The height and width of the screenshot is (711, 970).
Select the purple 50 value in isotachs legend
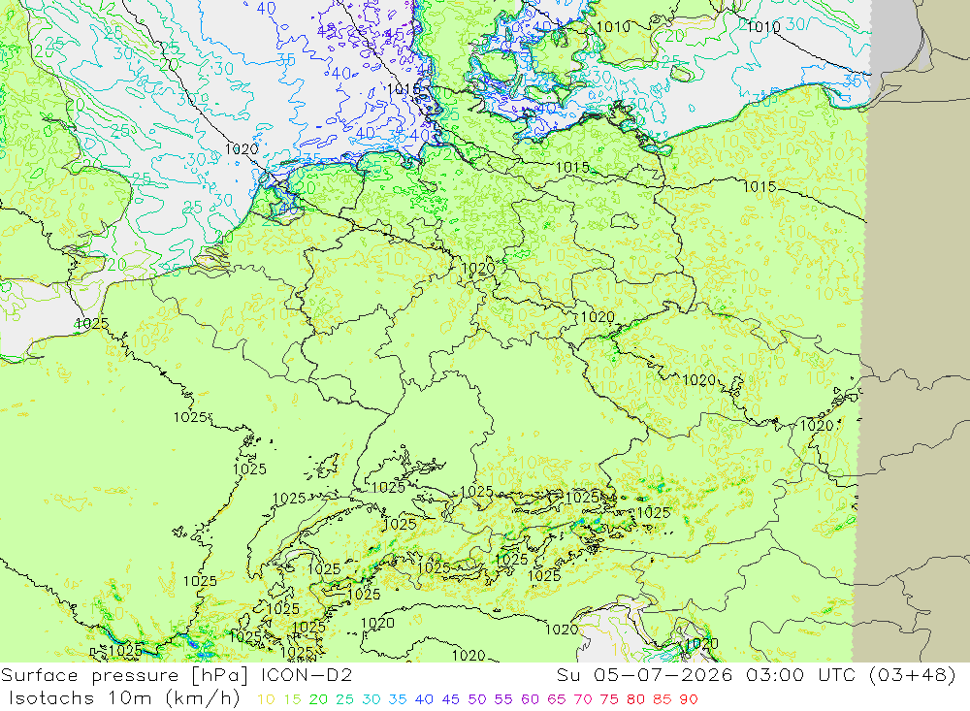[x=477, y=699]
